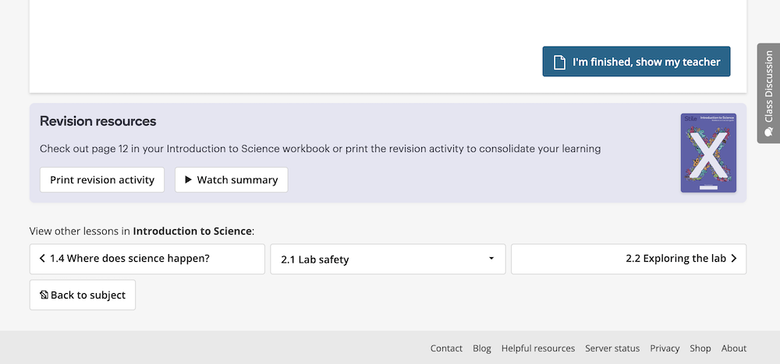This screenshot has height=364, width=780.
Task: Open the Privacy footer link
Action: [665, 348]
